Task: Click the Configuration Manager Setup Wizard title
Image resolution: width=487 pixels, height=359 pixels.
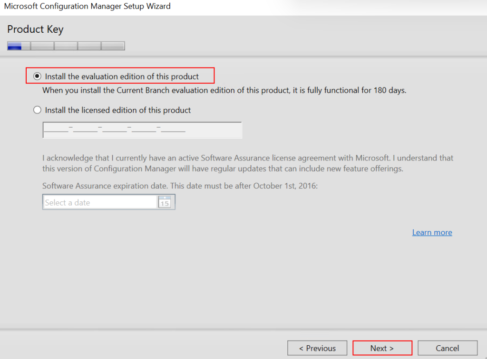Action: point(87,6)
